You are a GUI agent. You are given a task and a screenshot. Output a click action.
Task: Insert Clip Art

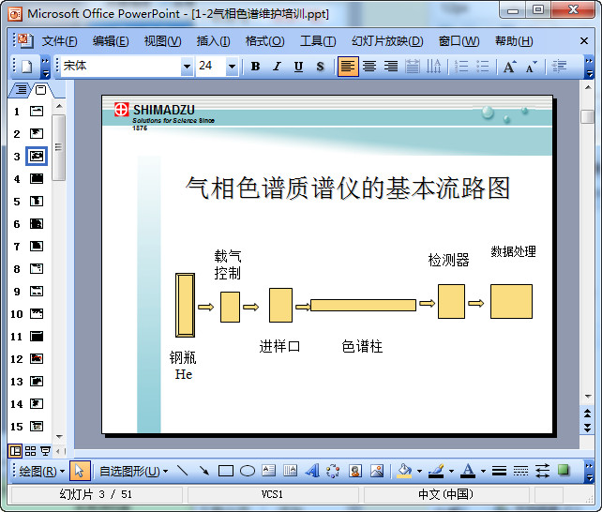click(355, 471)
